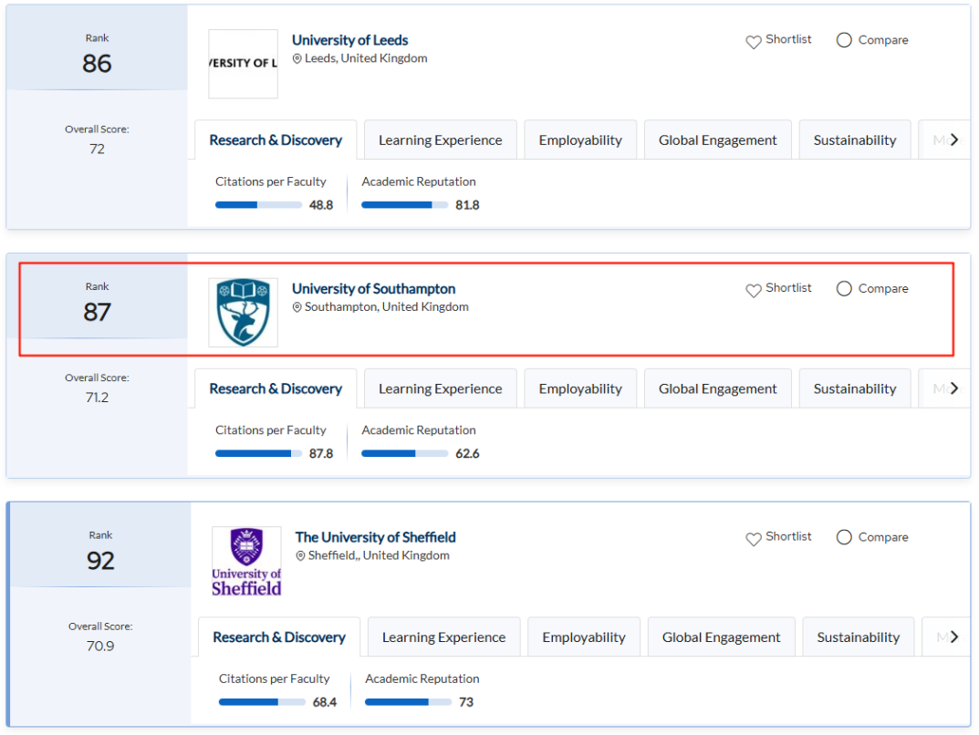This screenshot has height=735, width=979.
Task: Open Research & Discovery tab for Sheffield
Action: pos(279,637)
